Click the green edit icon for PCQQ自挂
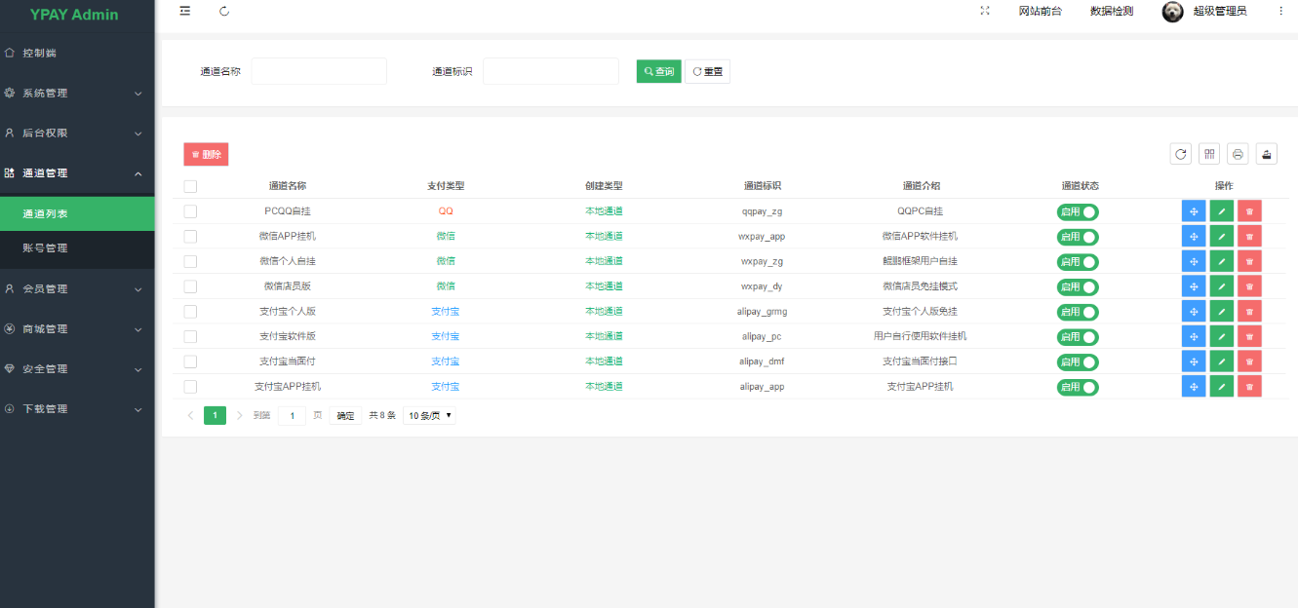Screen dimensions: 1298x608 (1221, 211)
